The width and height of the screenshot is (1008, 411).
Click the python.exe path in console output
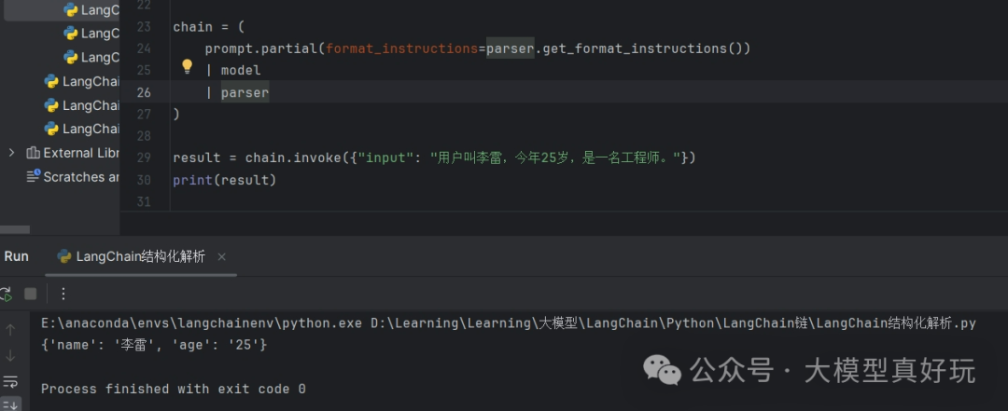pyautogui.click(x=202, y=323)
